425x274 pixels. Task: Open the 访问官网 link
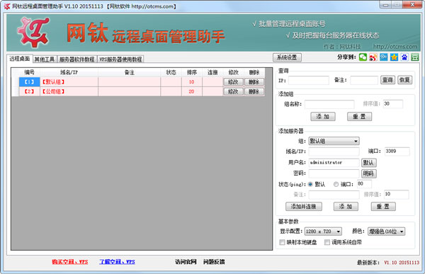(186, 262)
